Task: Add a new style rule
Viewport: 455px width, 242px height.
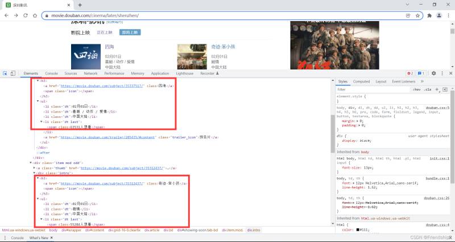Action: click(437, 90)
